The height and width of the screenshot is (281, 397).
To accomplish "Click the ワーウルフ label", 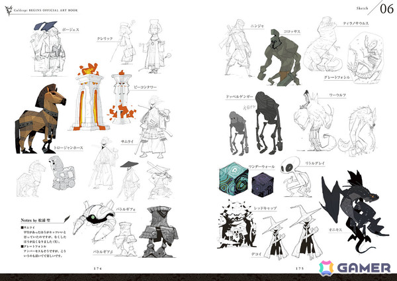I will [x=337, y=95].
